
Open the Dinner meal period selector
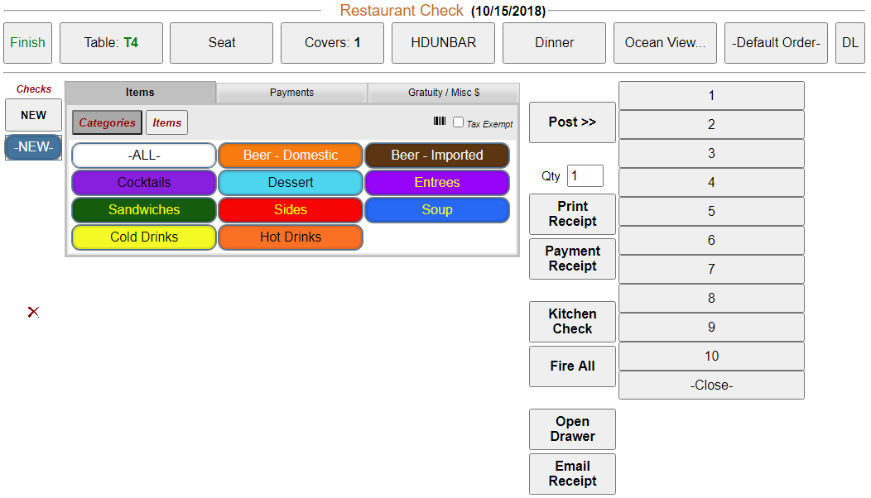pyautogui.click(x=554, y=43)
